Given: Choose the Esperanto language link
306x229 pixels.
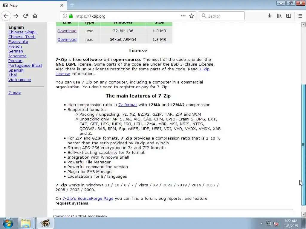Looking at the screenshot, I should coord(18,42).
